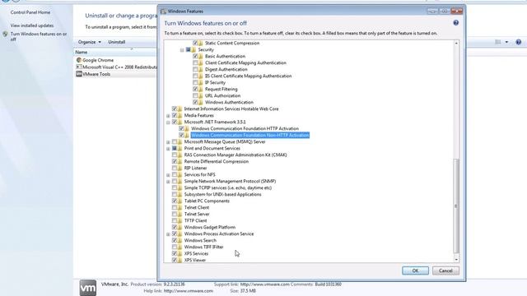Check the IP Security checkbox

coord(195,82)
